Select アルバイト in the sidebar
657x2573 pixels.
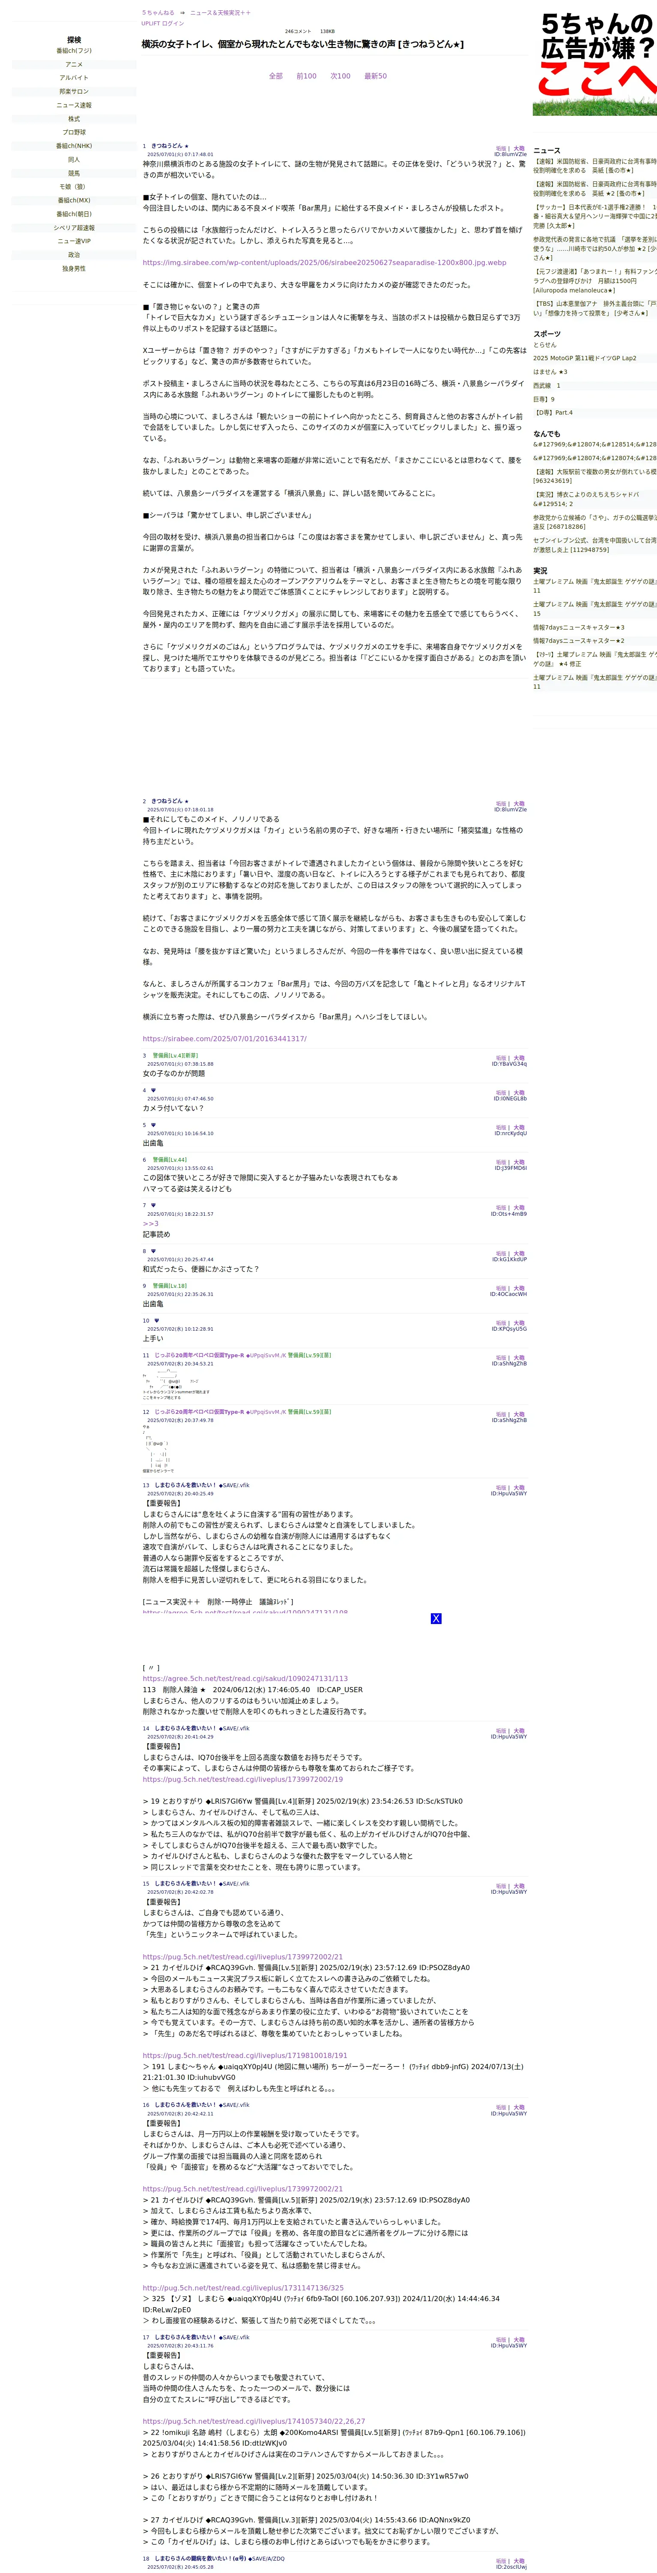pos(74,78)
